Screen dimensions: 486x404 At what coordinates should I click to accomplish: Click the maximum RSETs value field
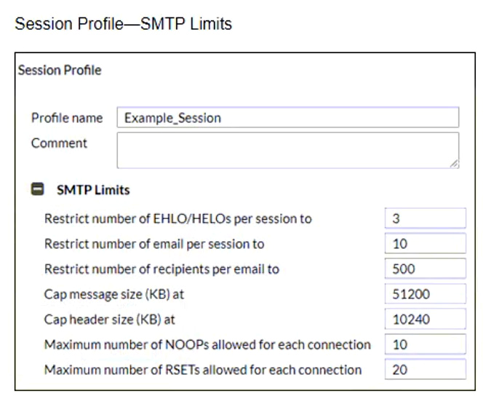pyautogui.click(x=425, y=370)
